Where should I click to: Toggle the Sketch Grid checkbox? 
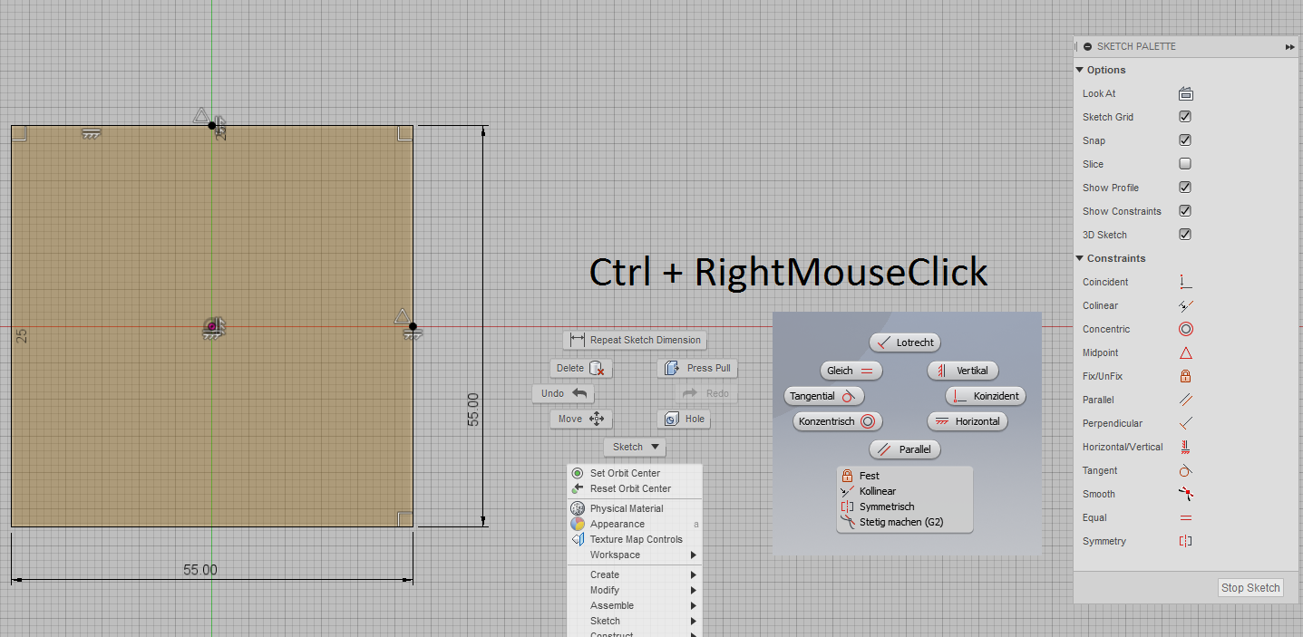(x=1185, y=117)
